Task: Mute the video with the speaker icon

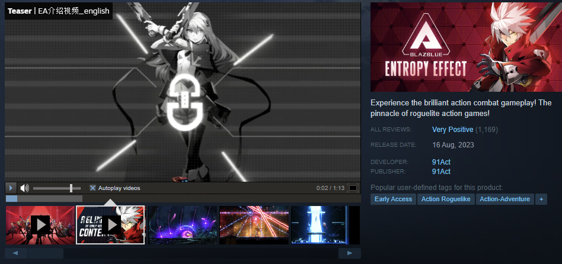Action: pyautogui.click(x=24, y=188)
